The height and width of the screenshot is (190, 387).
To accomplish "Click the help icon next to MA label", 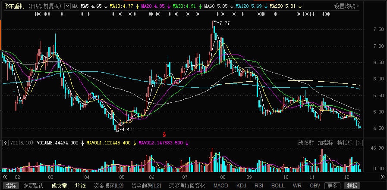I will pos(67,6).
